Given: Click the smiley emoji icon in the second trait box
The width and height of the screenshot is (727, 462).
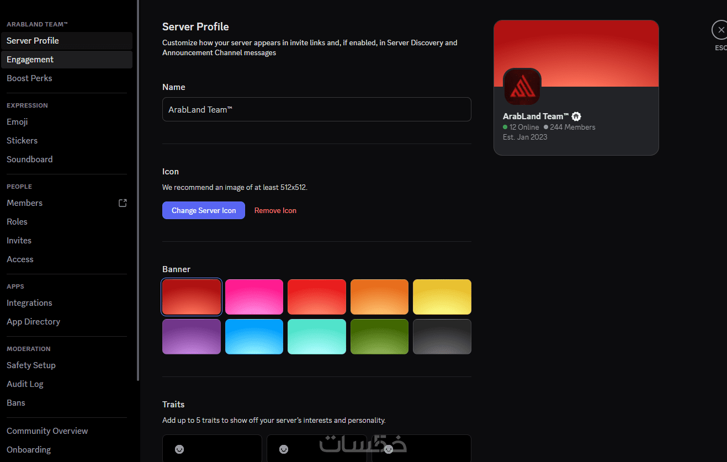Looking at the screenshot, I should (284, 449).
